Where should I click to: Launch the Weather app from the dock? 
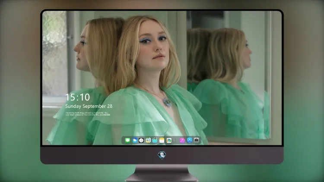pos(134,140)
